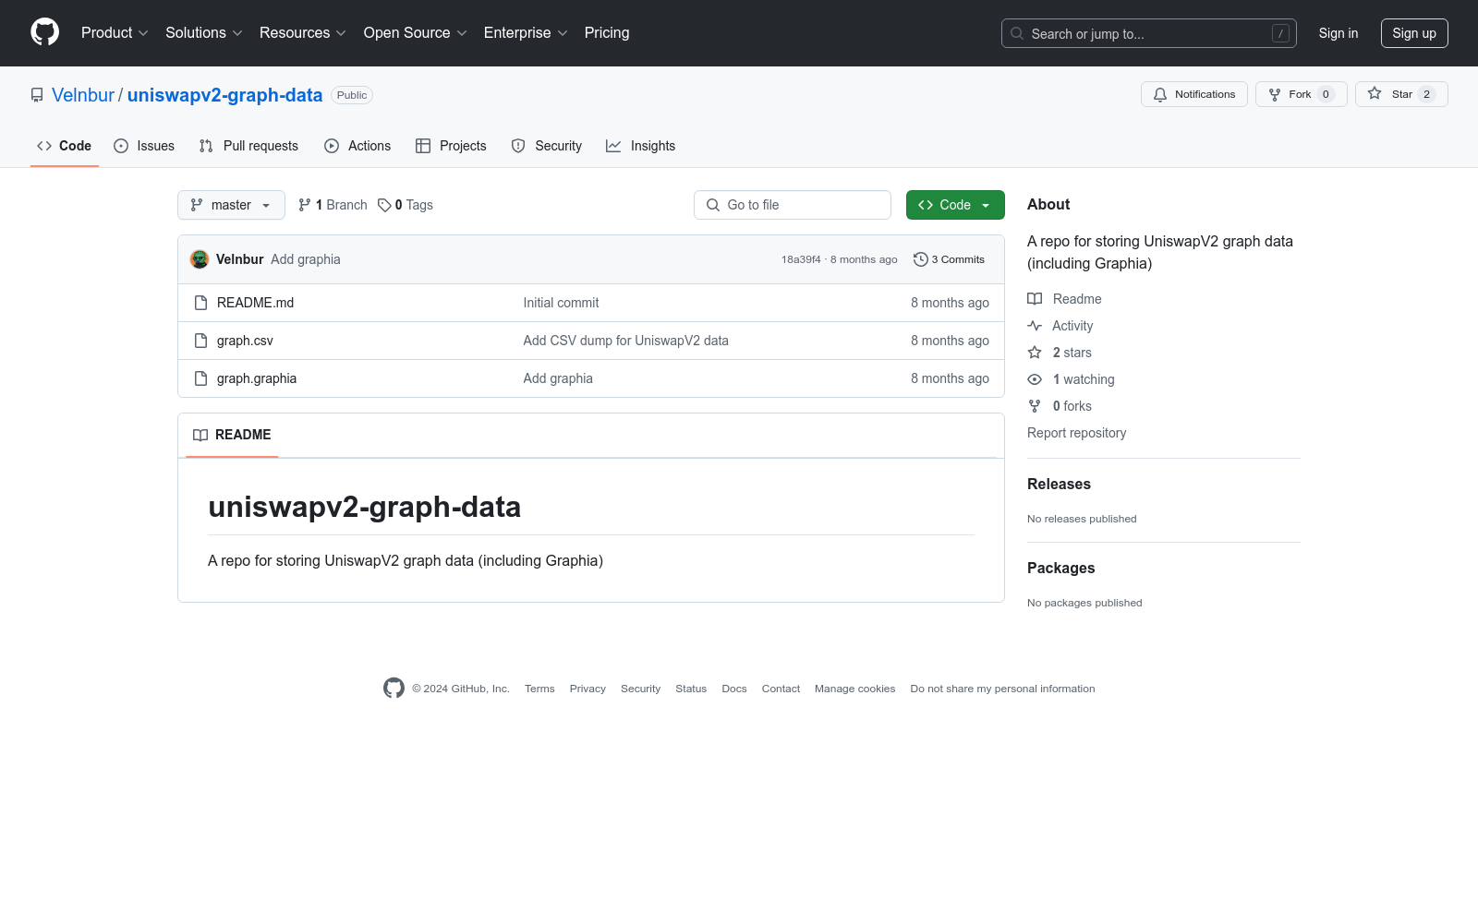Expand the Open Source menu

416,33
